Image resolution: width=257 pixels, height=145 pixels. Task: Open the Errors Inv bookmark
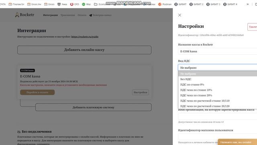[34, 4]
